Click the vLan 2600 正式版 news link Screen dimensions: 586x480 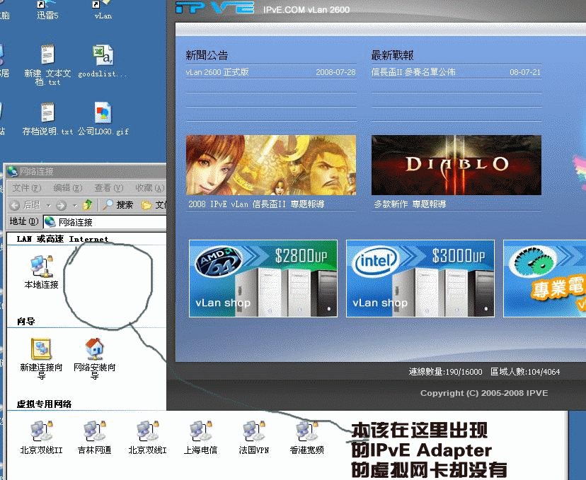217,72
